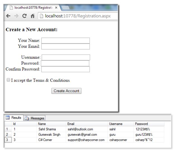
Task: Select the sahil@outlook.com email cell
Action: [x=87, y=129]
